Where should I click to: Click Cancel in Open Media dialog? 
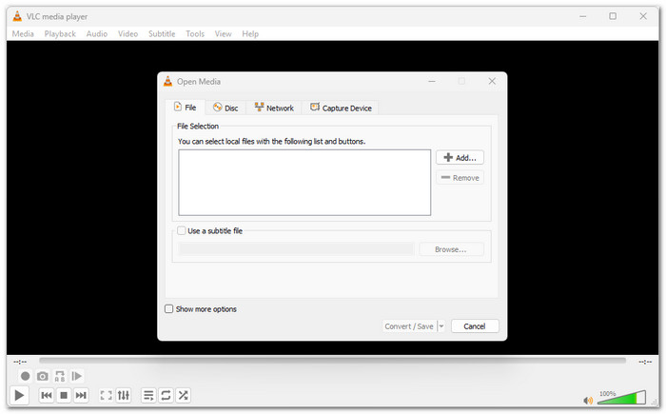(475, 326)
